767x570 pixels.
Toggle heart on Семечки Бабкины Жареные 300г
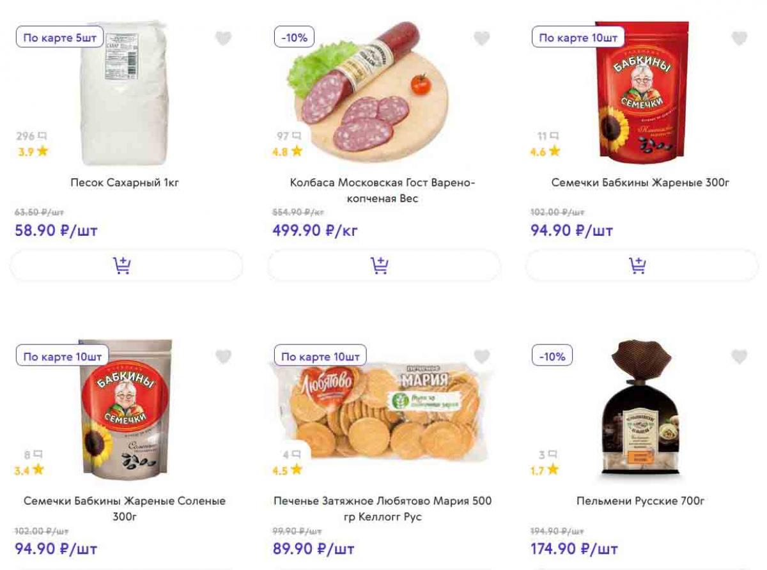(739, 38)
